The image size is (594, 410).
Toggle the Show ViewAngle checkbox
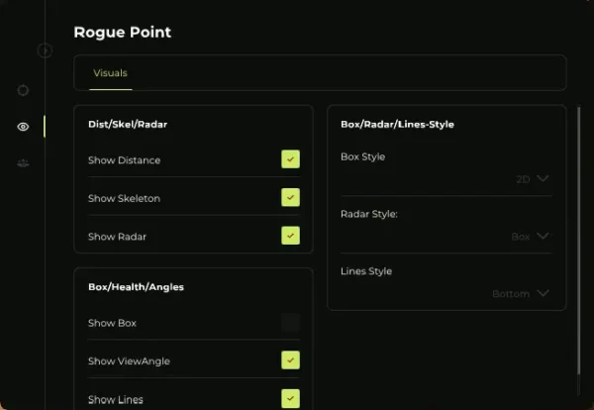tap(290, 360)
